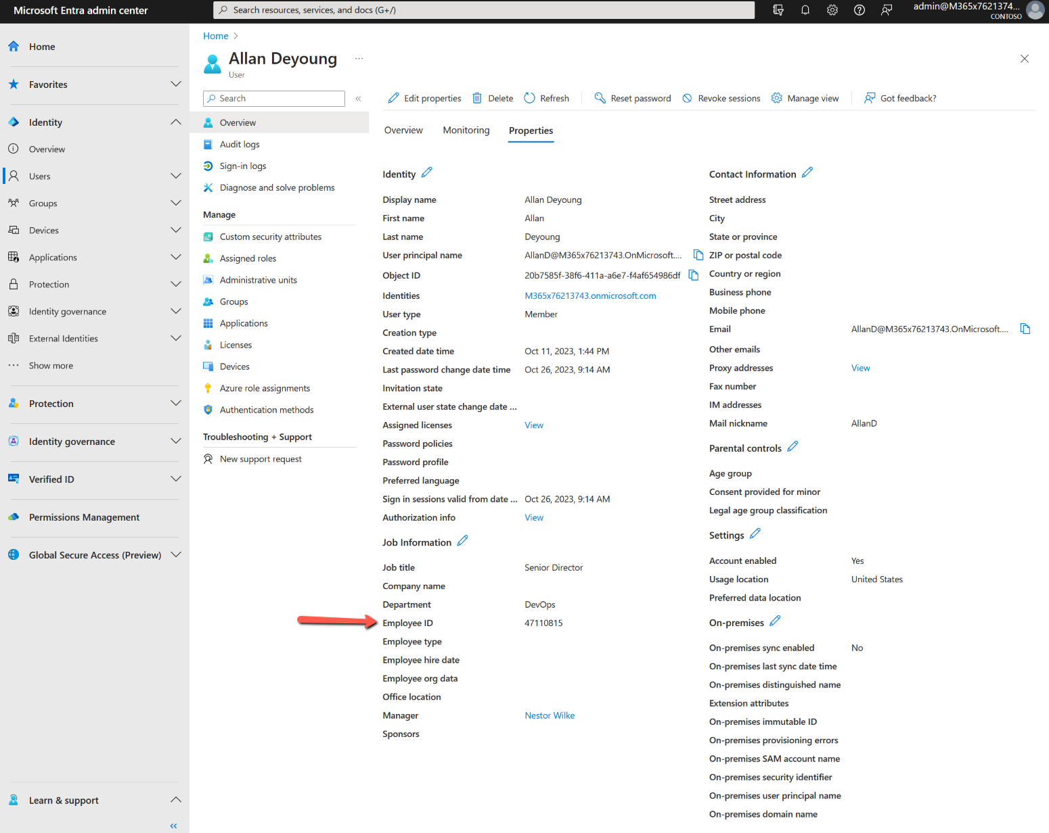Click the help question mark icon
Viewport: 1049px width, 833px height.
click(x=860, y=10)
